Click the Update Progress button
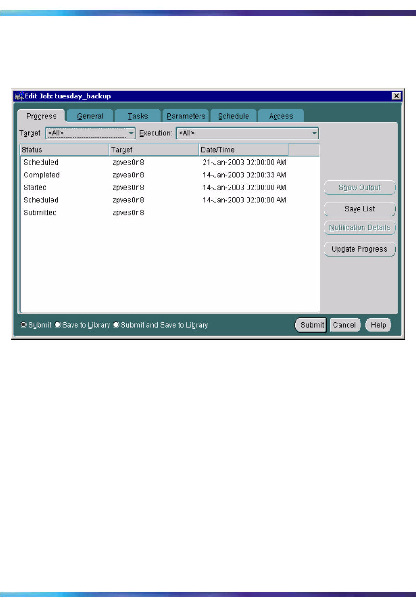416x607 pixels. click(x=360, y=249)
